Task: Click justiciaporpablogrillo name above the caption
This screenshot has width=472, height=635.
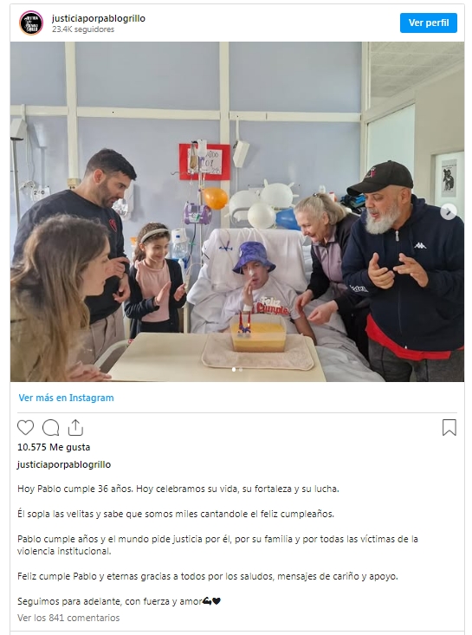Action: pos(64,464)
